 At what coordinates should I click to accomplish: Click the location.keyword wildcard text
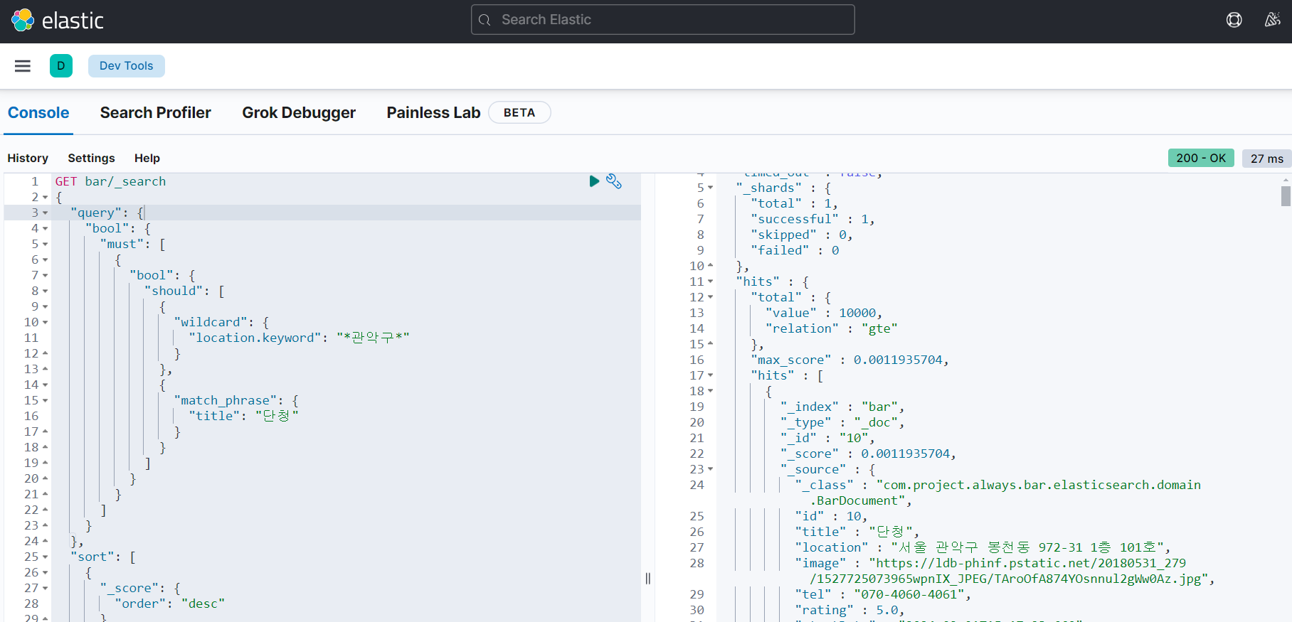coord(299,338)
